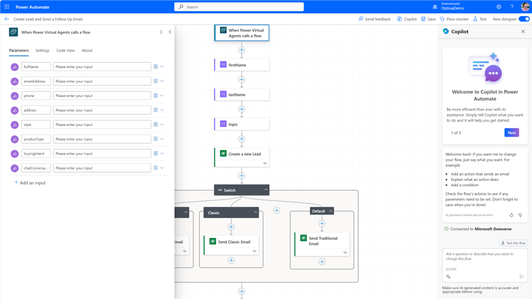The height and width of the screenshot is (299, 532).
Task: Select the lastName action card
Action: point(242,94)
